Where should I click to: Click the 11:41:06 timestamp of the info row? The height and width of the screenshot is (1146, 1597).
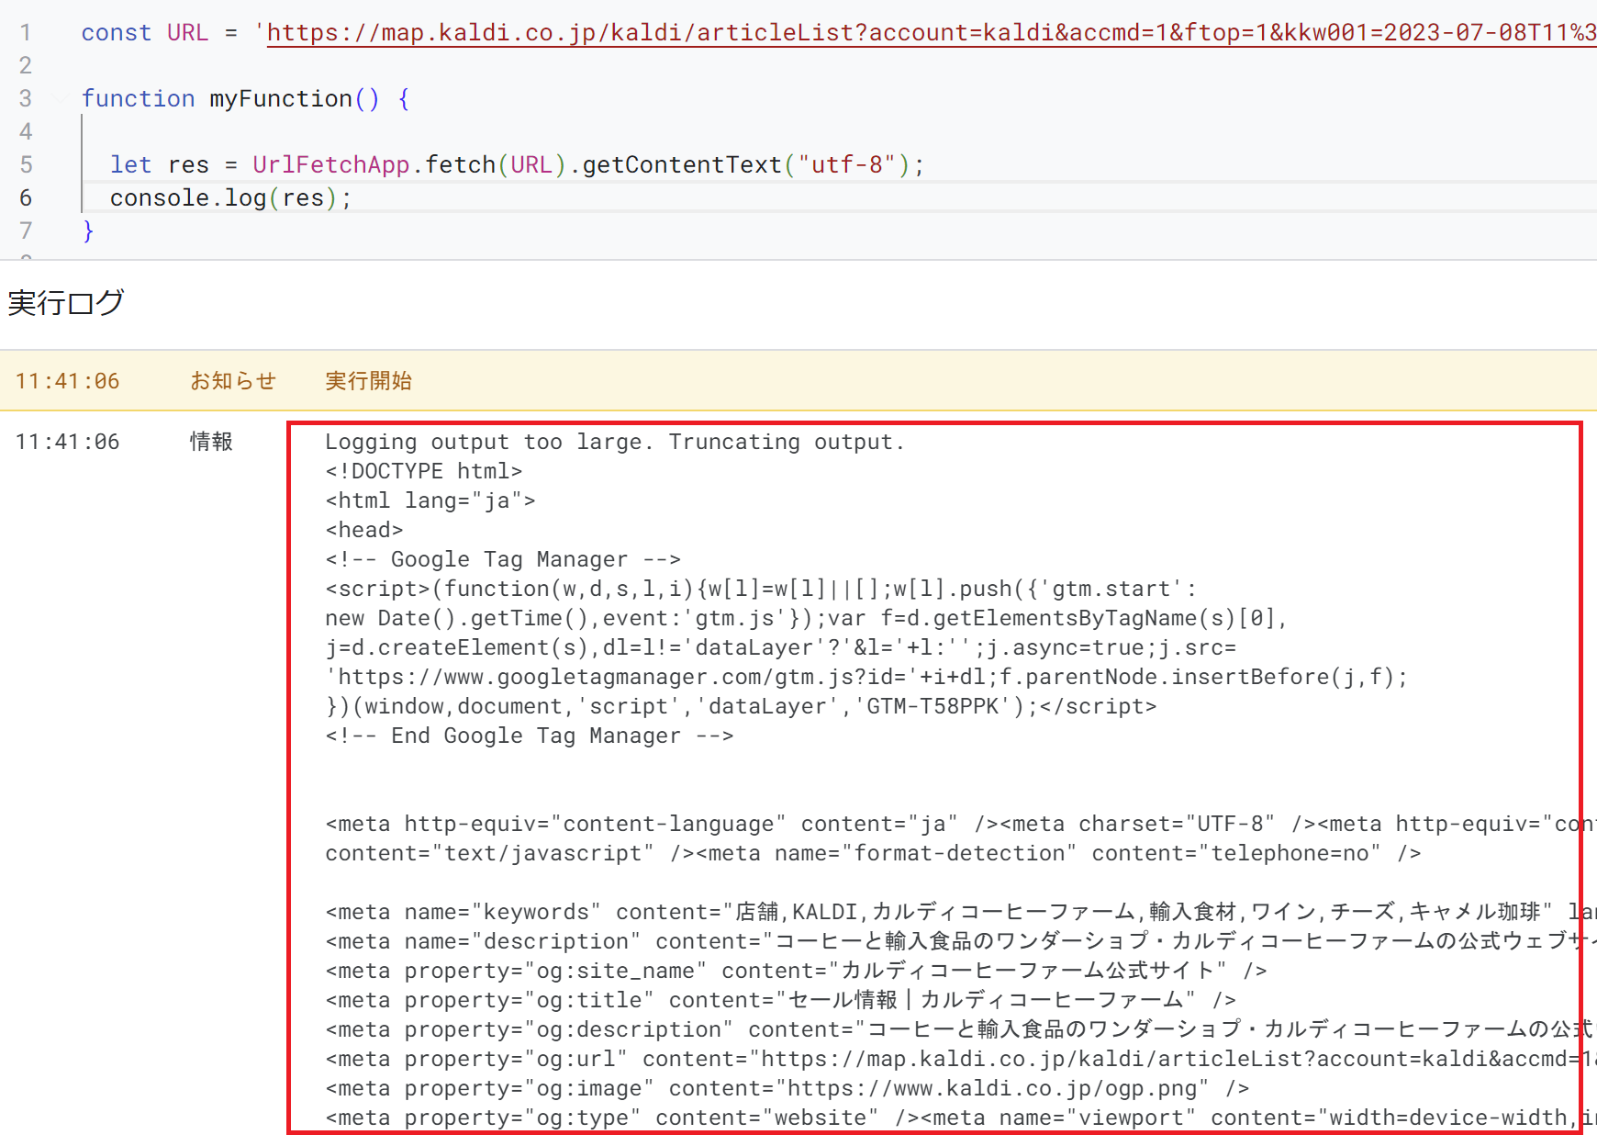pyautogui.click(x=67, y=442)
